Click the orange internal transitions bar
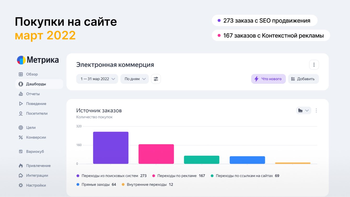350x197 pixels. tap(293, 163)
